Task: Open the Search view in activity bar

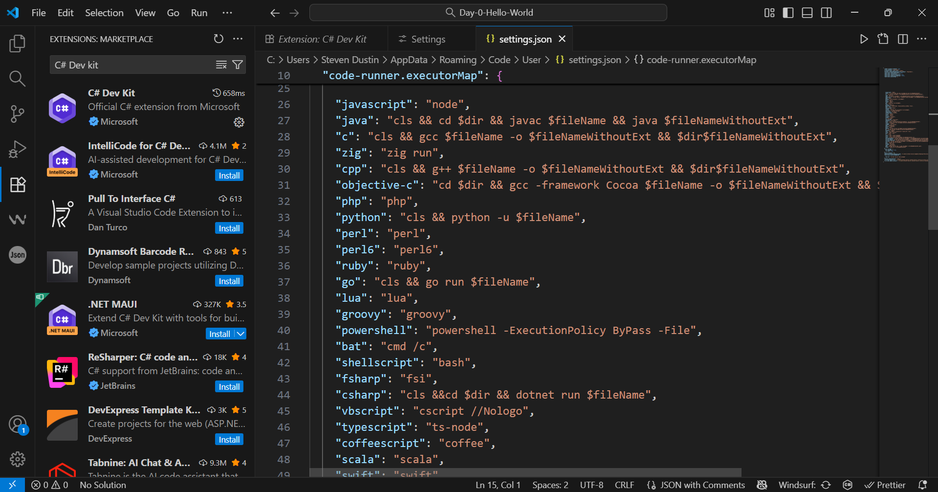Action: [18, 78]
